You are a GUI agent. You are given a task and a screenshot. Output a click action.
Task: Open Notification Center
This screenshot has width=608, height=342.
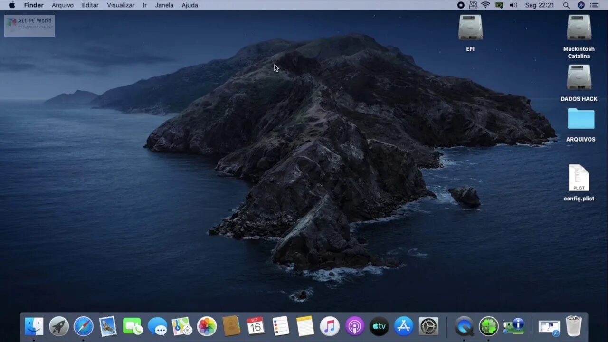pos(594,5)
